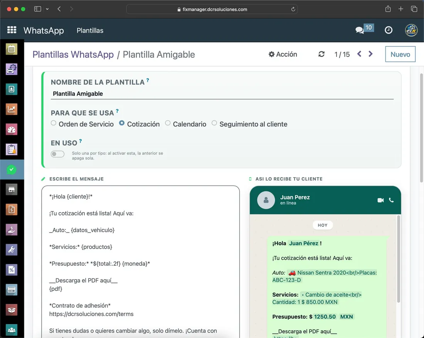The height and width of the screenshot is (338, 424).
Task: Open the Plantillas menu
Action: coord(90,30)
